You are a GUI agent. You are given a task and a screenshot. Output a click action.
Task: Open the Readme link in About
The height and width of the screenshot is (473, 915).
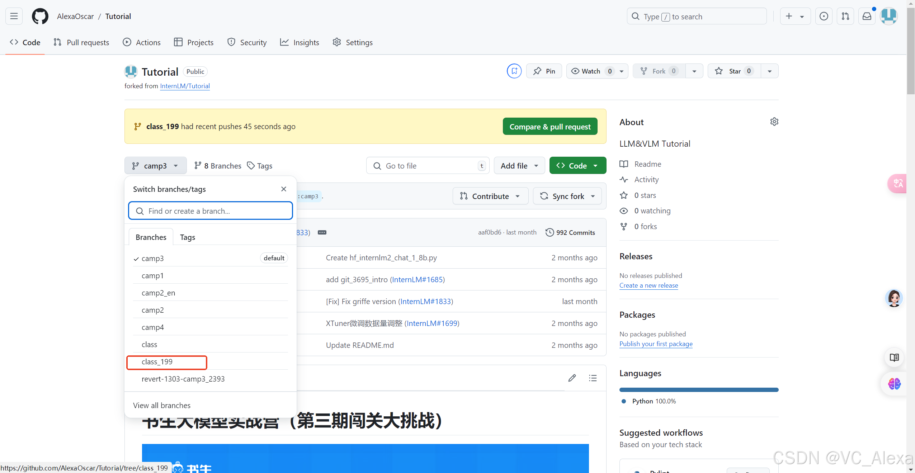640,164
